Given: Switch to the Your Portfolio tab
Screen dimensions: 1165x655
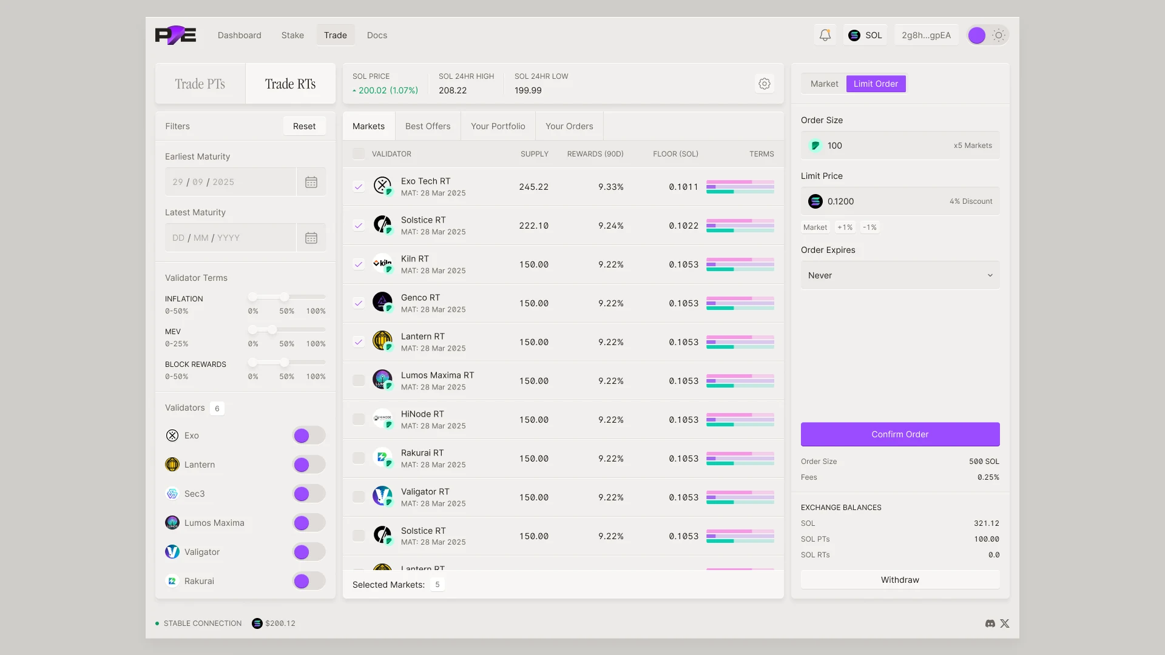Looking at the screenshot, I should click(x=498, y=126).
